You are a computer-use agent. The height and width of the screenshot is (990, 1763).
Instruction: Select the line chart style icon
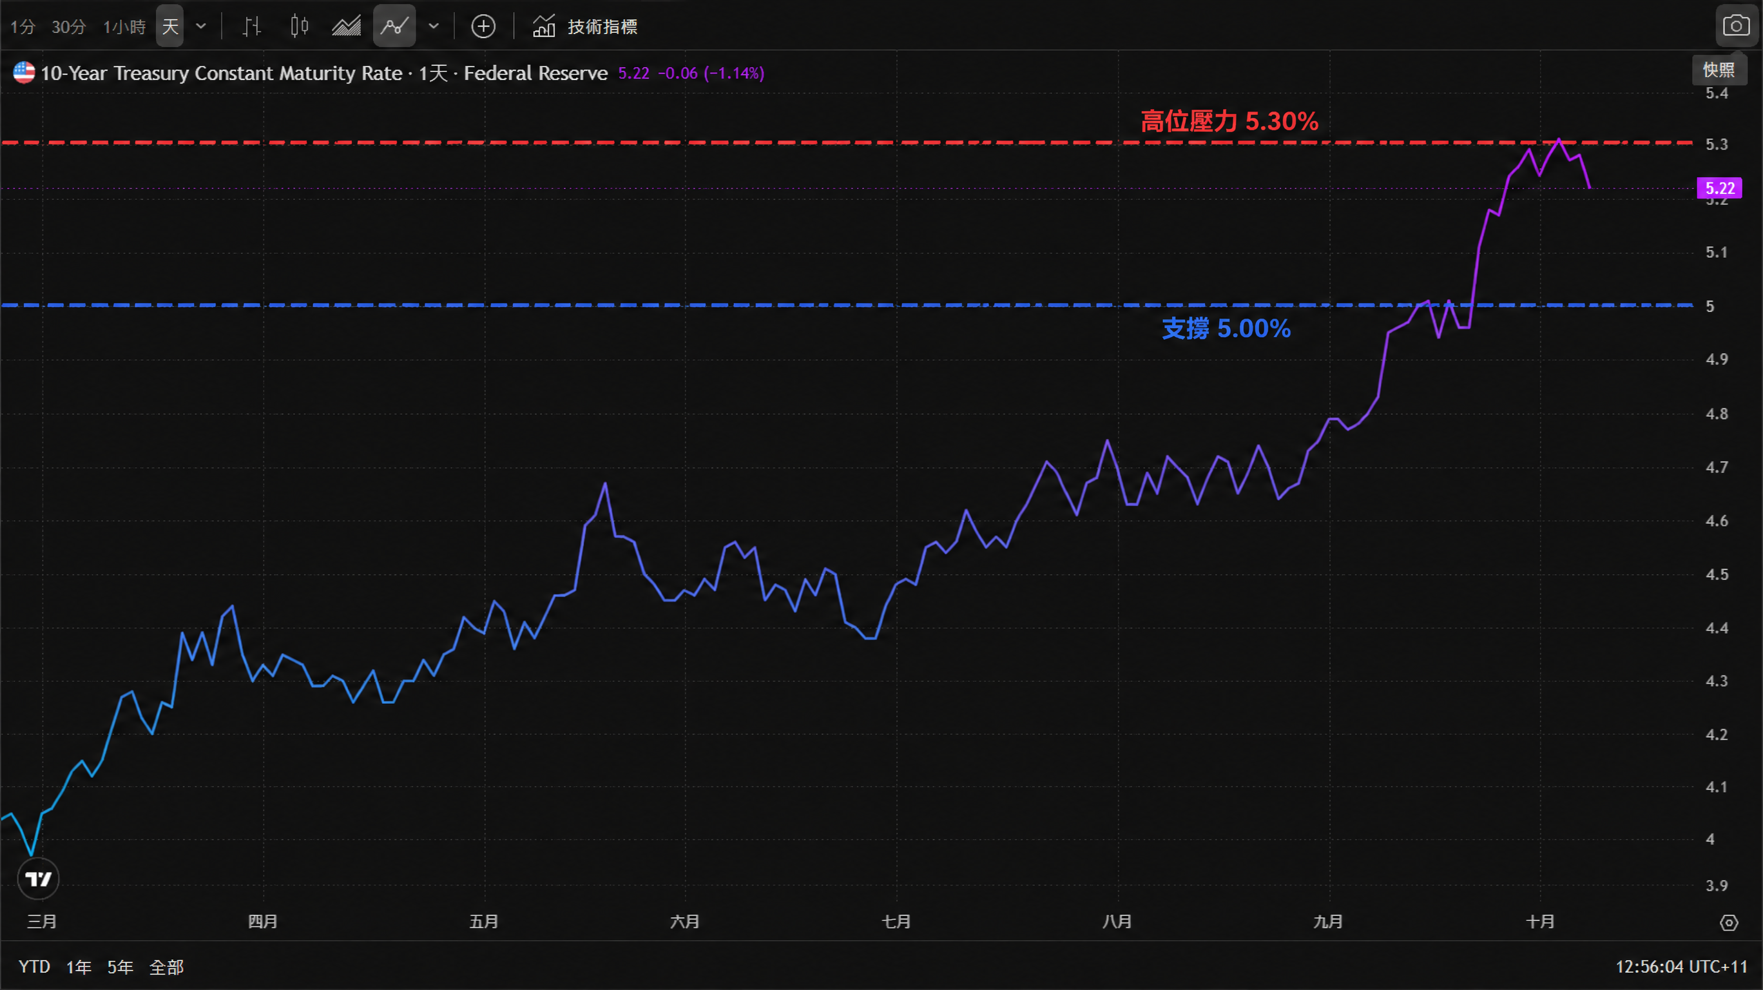394,26
